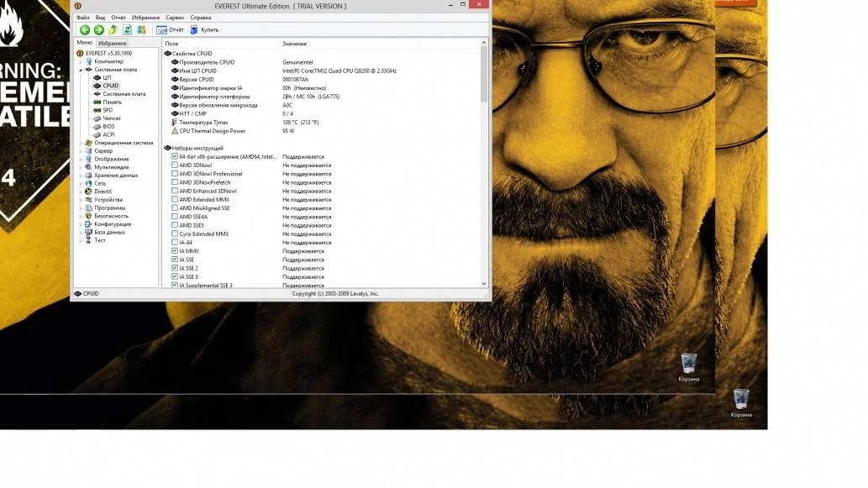Viewport: 868px width, 488px height.
Task: Click the CPU Thermal Design Power warning icon
Action: click(x=175, y=131)
